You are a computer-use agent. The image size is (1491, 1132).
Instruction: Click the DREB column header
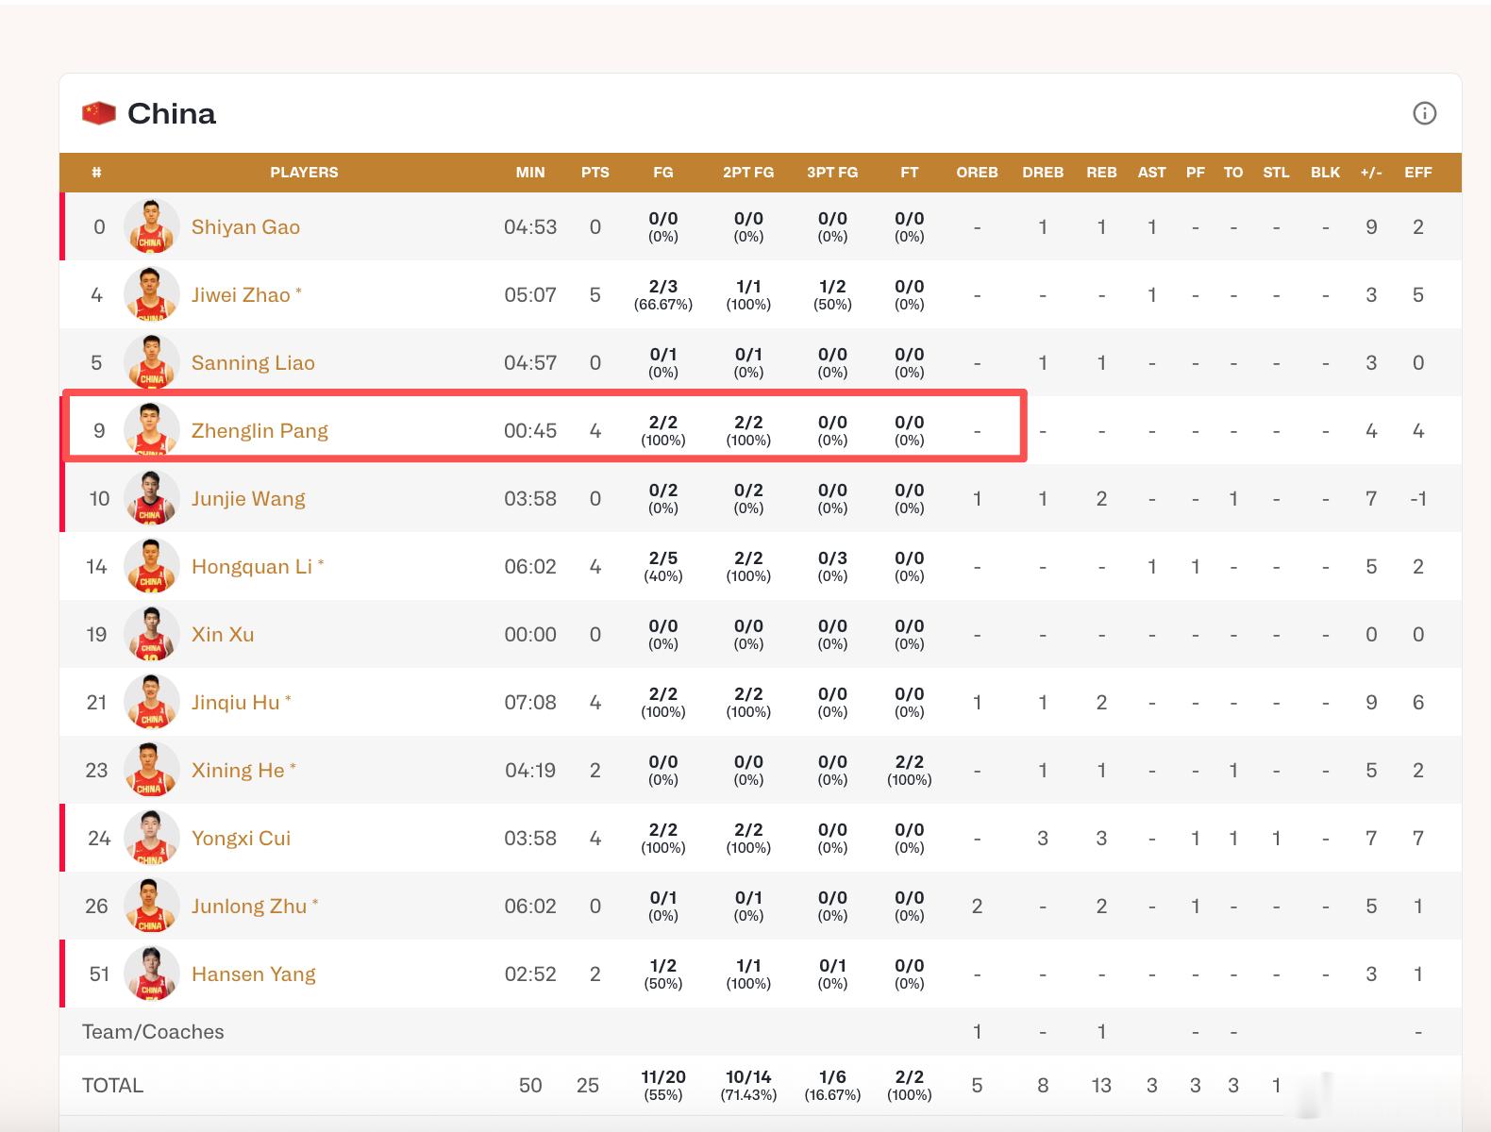pos(1043,172)
